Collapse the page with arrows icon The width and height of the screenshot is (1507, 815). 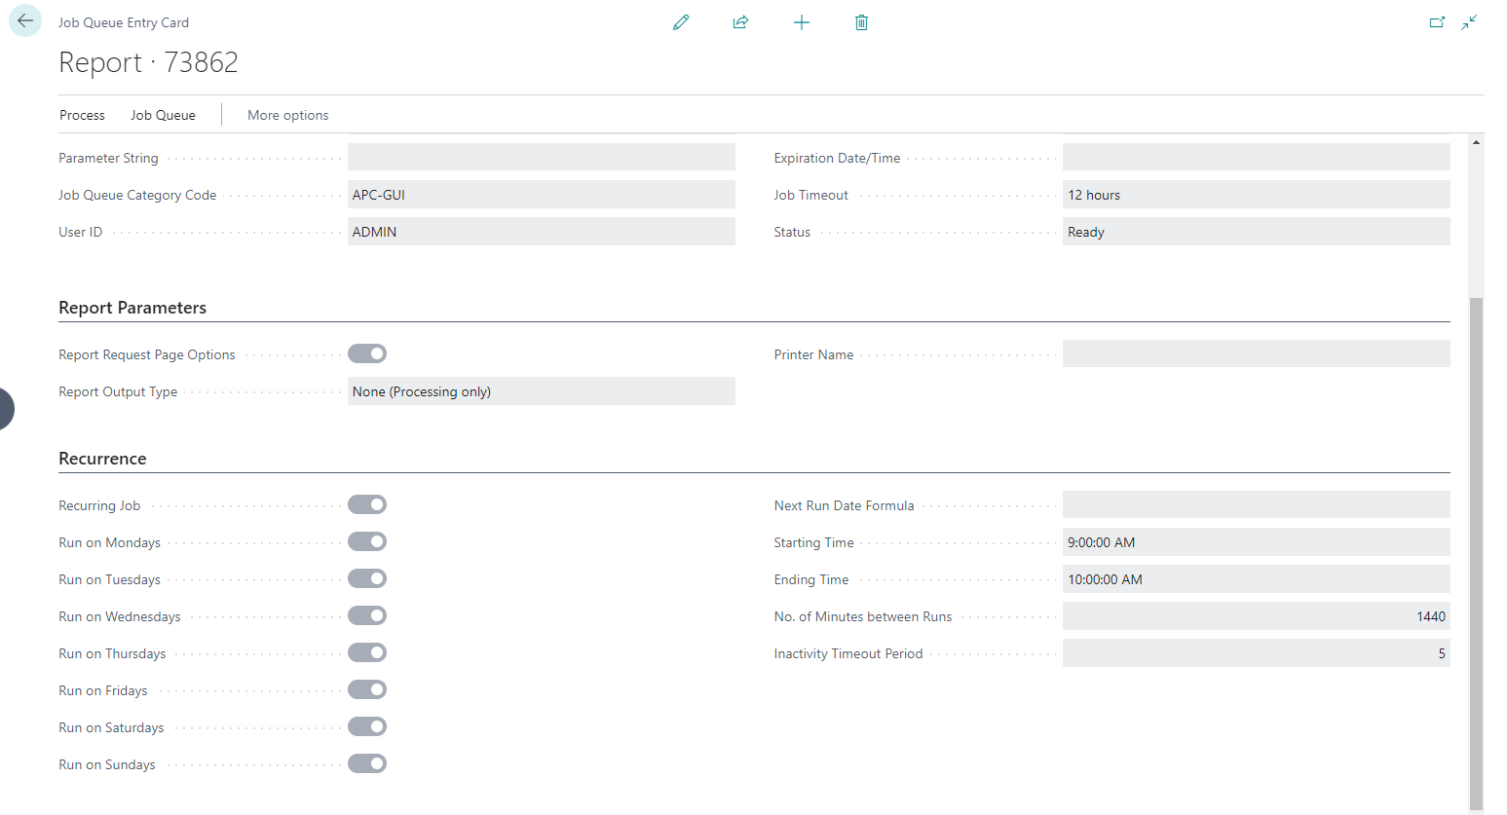point(1469,22)
